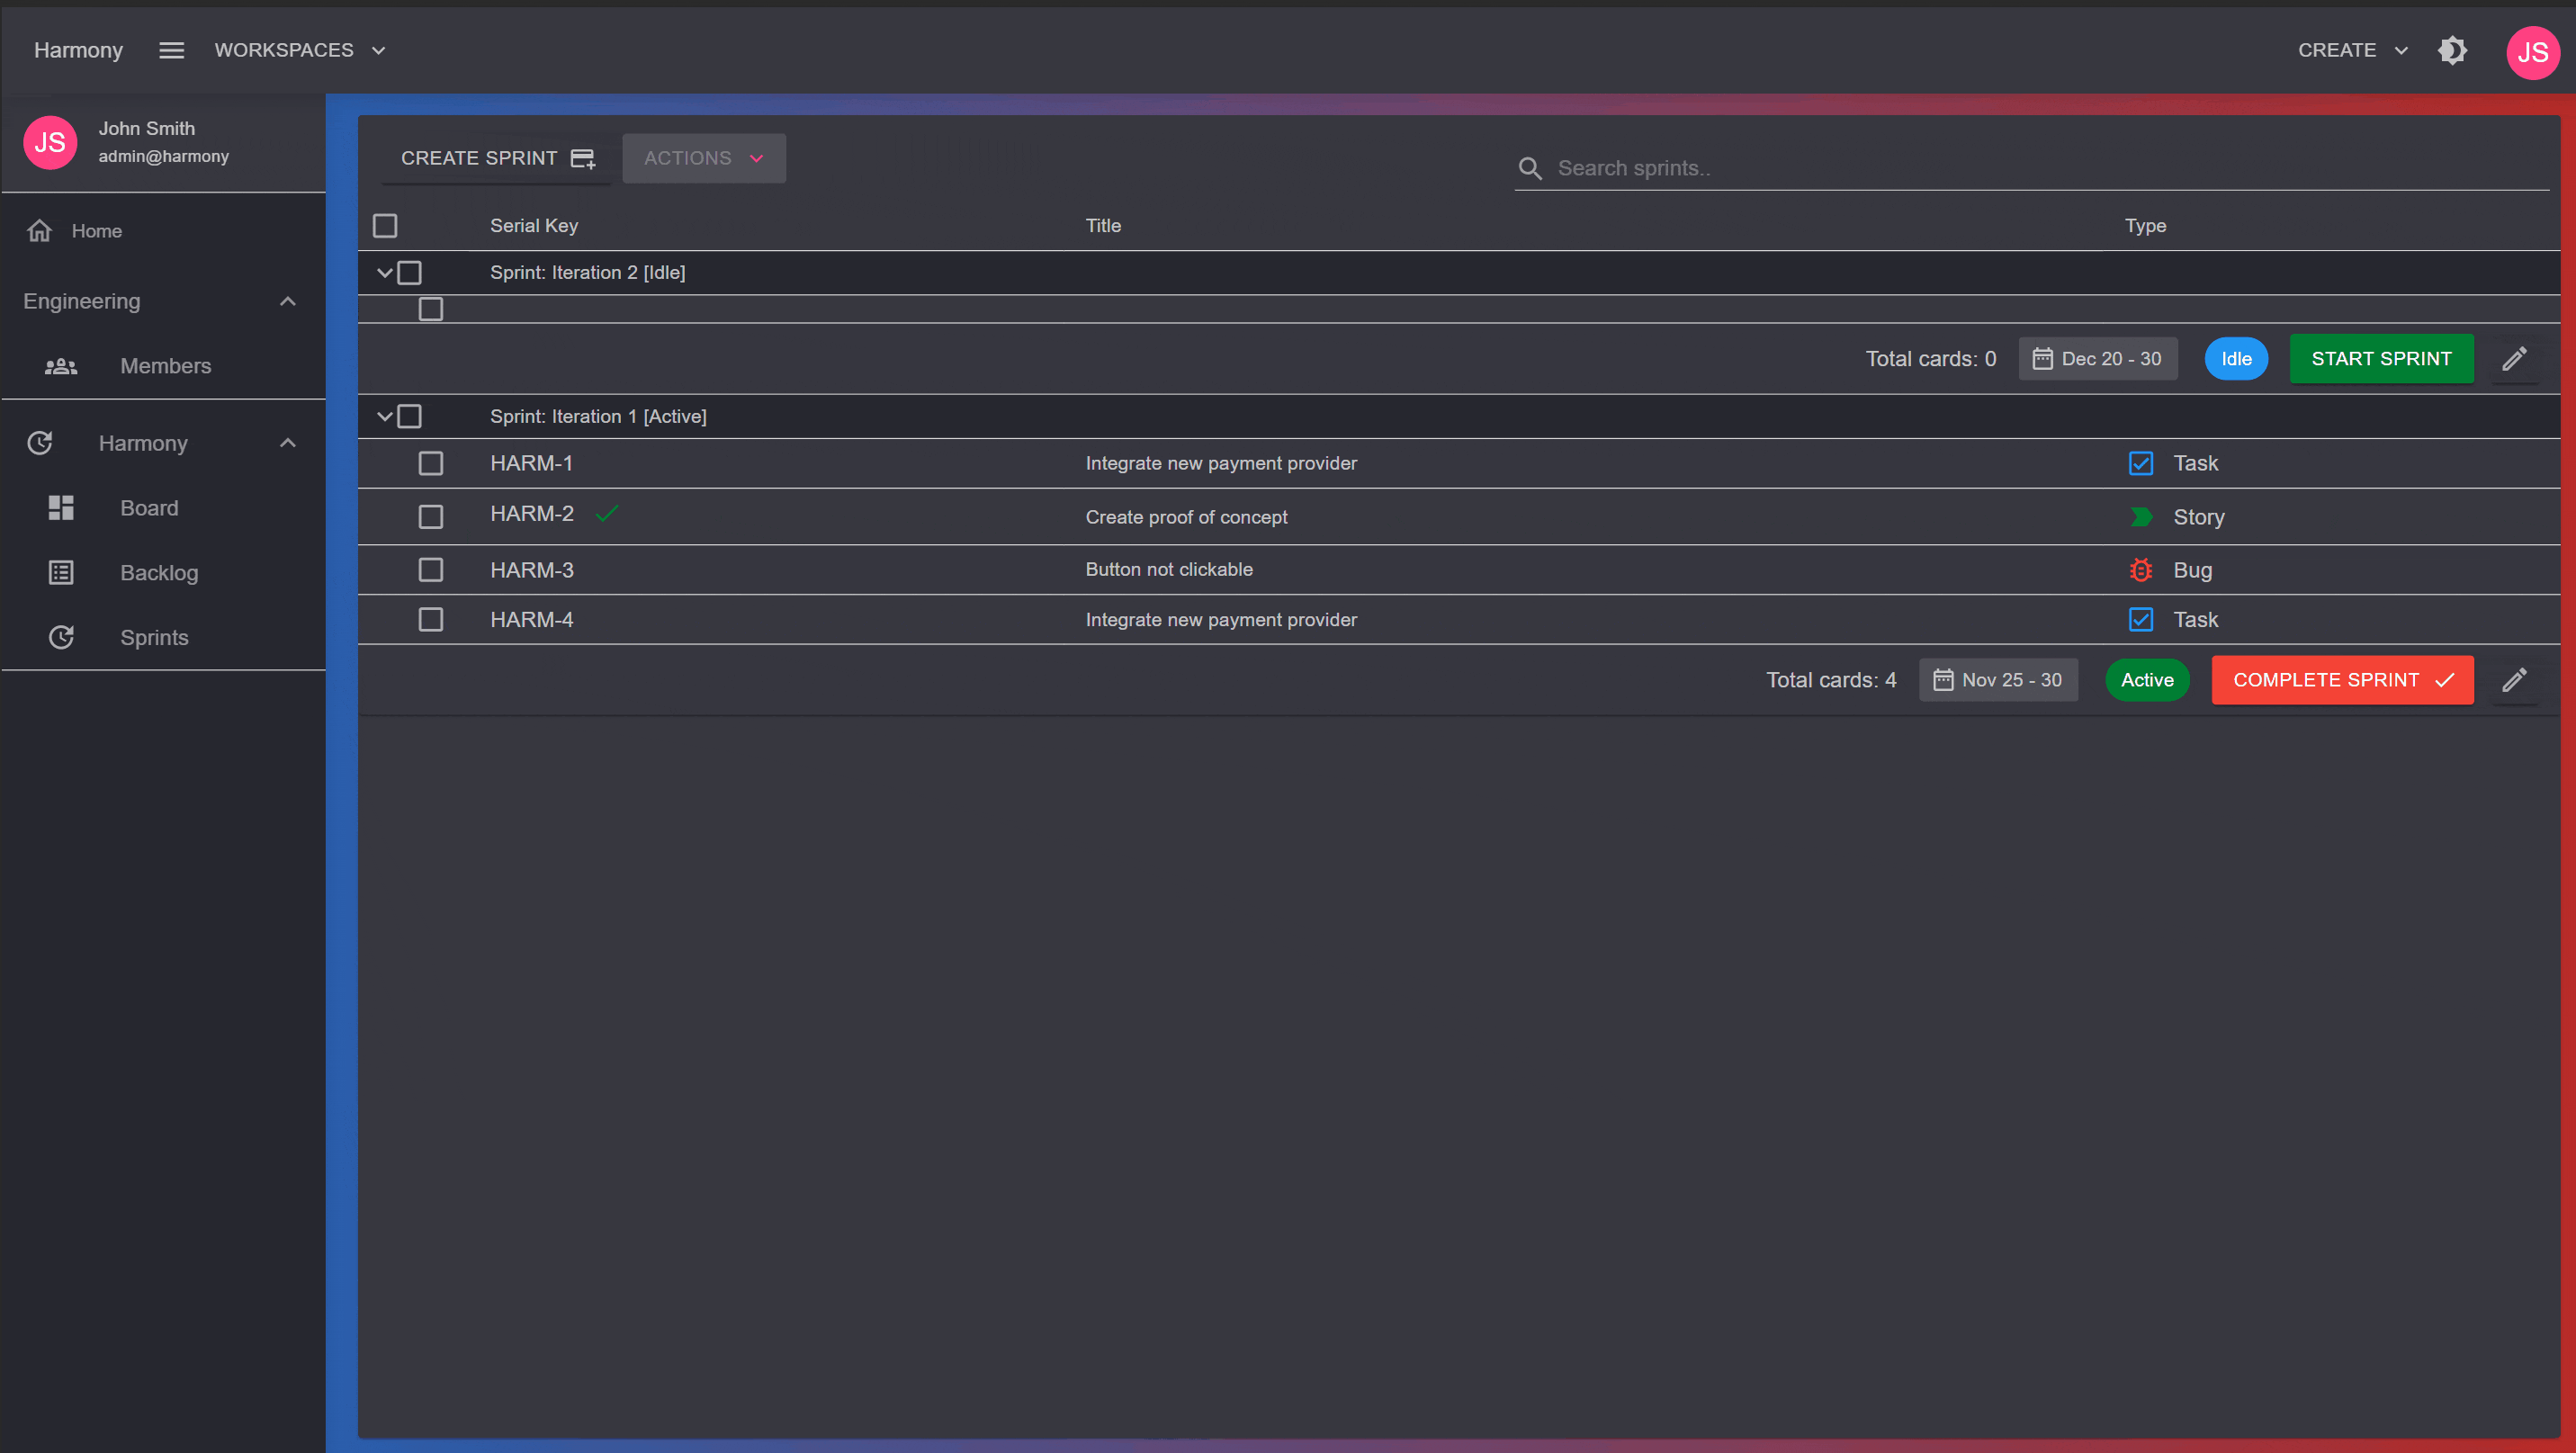Viewport: 2576px width, 1453px height.
Task: Open the Workspaces dropdown
Action: pyautogui.click(x=300, y=50)
